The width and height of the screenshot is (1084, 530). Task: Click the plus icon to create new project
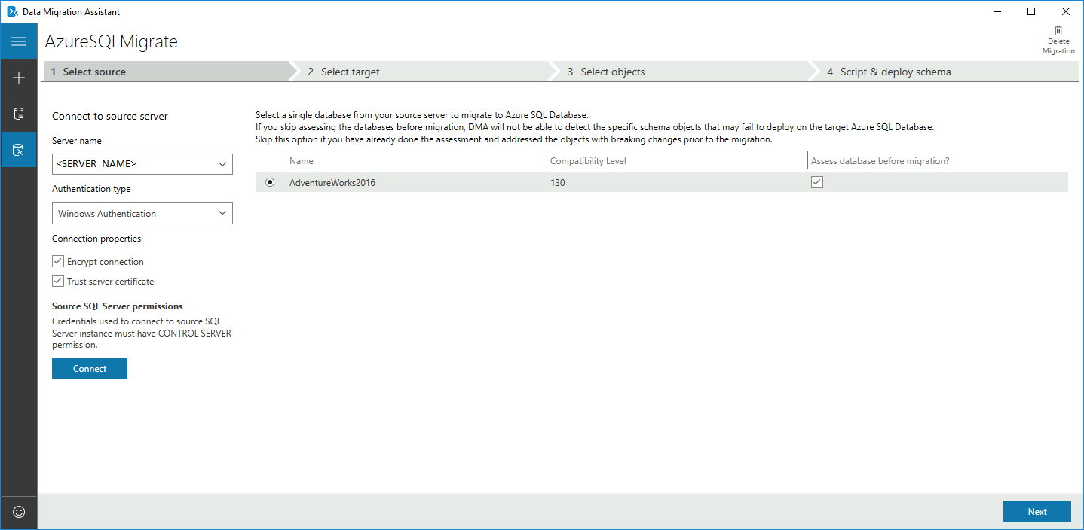pyautogui.click(x=19, y=78)
